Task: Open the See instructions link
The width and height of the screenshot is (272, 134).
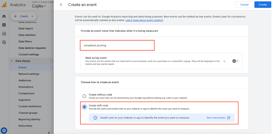Action: point(216,118)
